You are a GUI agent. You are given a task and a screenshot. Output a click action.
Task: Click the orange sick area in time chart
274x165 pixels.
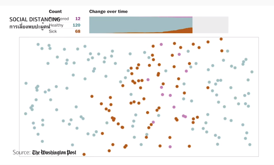pos(184,31)
